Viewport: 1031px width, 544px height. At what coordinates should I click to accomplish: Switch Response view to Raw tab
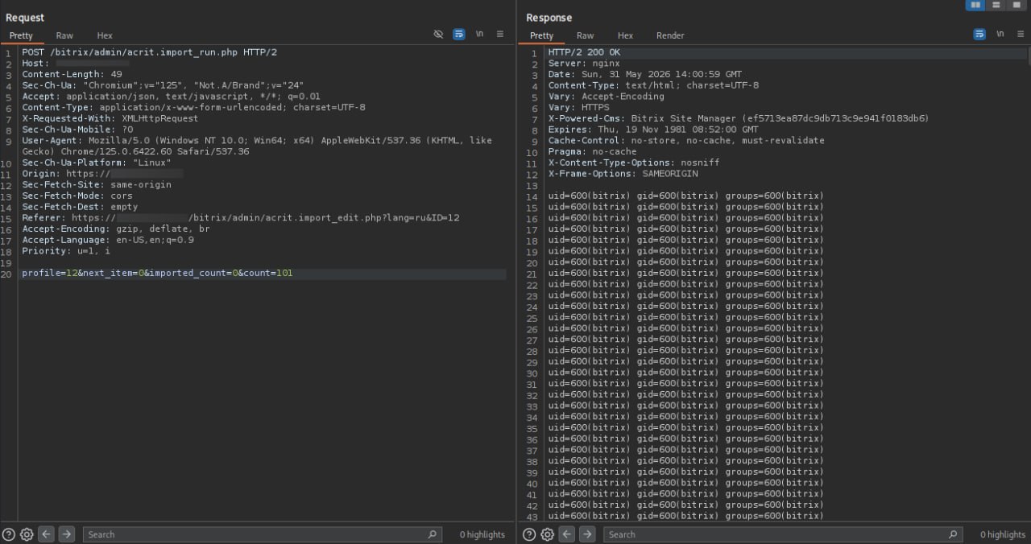tap(586, 35)
